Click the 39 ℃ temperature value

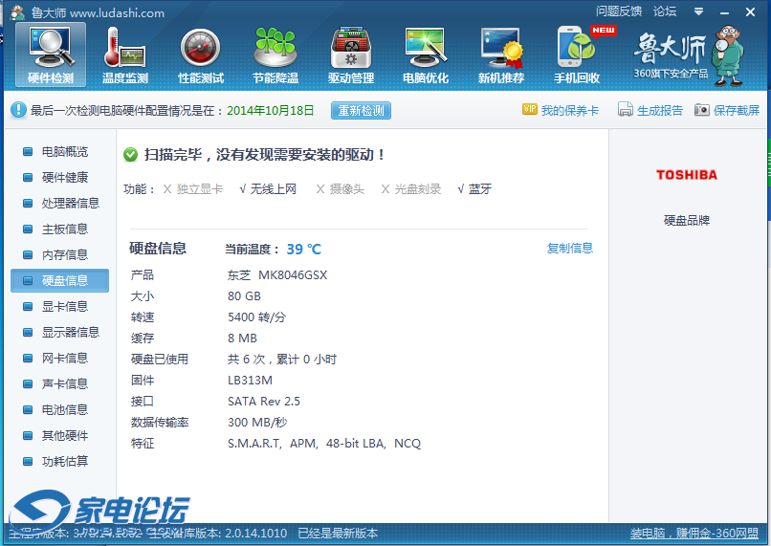(x=304, y=250)
